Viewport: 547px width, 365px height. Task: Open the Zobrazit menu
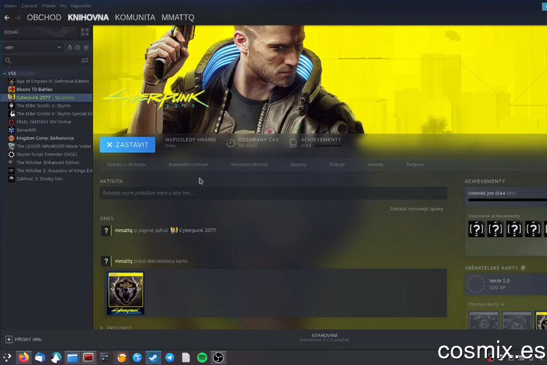pyautogui.click(x=29, y=6)
